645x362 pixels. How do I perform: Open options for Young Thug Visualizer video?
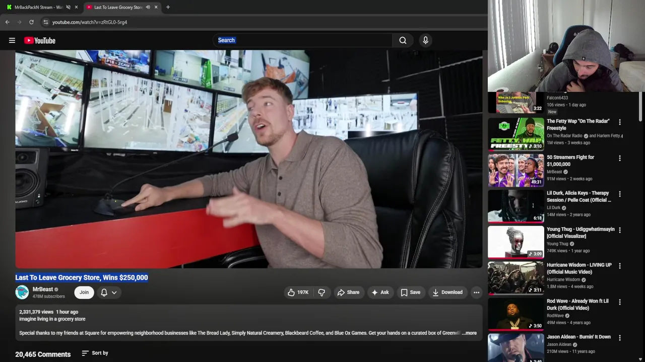620,230
